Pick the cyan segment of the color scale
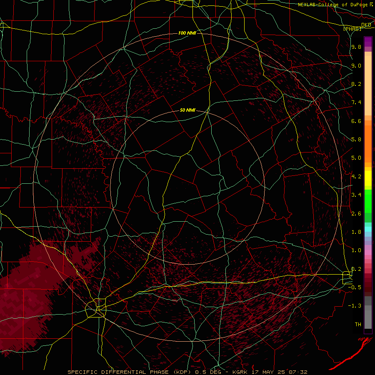The image size is (375, 375). 368,229
